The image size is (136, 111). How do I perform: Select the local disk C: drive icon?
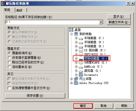81,39
